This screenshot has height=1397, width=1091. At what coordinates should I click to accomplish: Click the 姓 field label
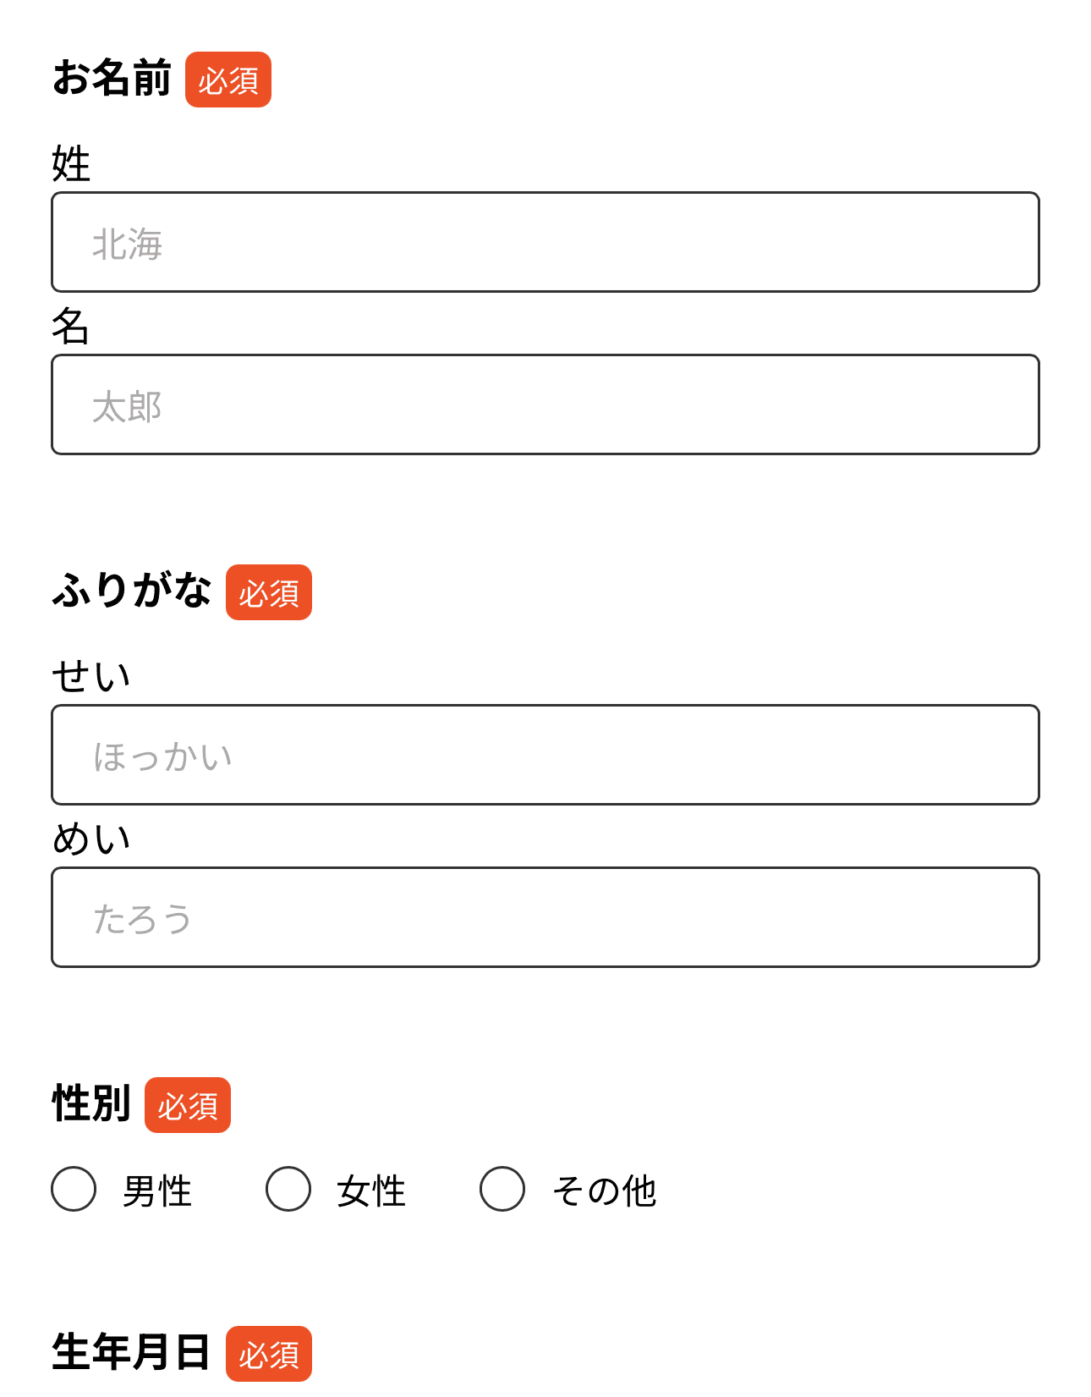pyautogui.click(x=71, y=165)
